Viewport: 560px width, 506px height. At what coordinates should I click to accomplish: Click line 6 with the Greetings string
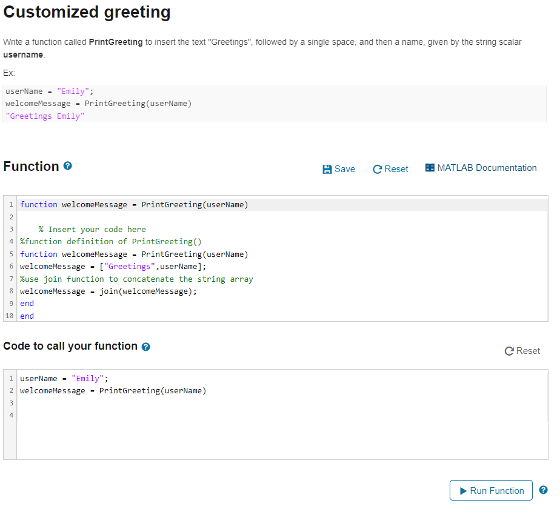pos(282,267)
